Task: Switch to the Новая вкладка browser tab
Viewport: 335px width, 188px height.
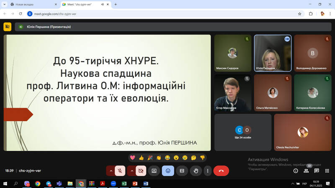Action: 31,4
